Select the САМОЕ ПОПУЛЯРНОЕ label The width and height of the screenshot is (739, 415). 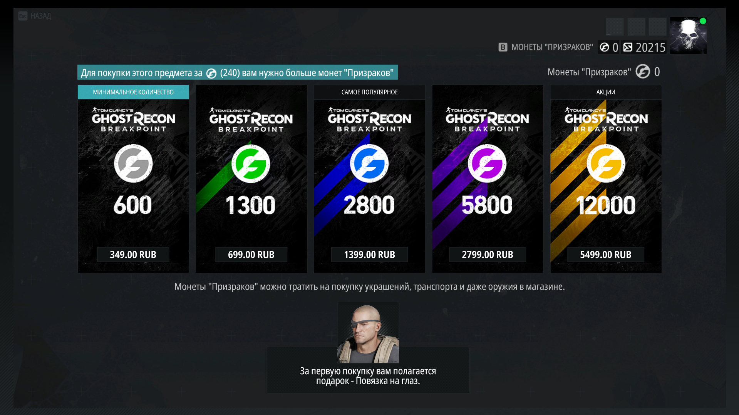369,92
